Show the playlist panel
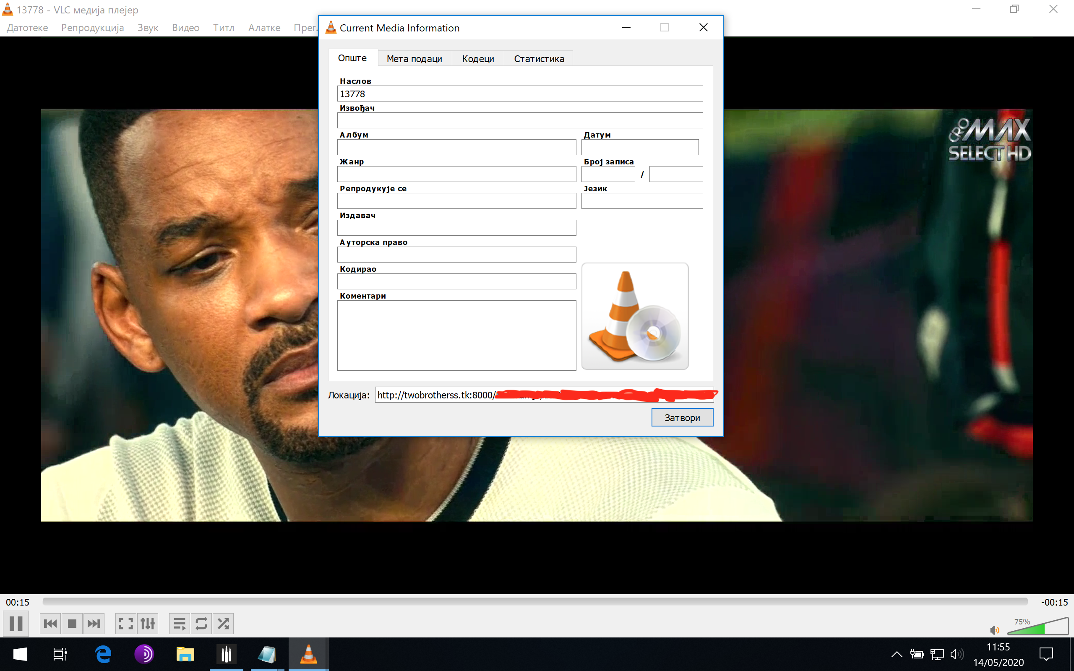This screenshot has height=671, width=1074. [179, 624]
